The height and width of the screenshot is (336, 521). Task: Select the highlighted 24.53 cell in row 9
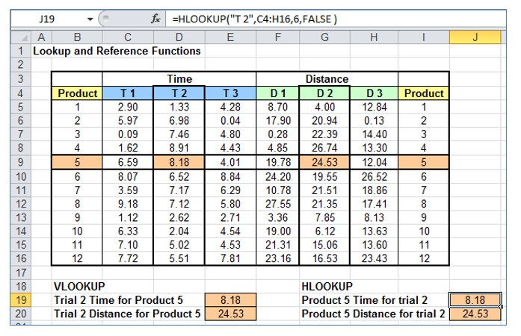tap(324, 162)
